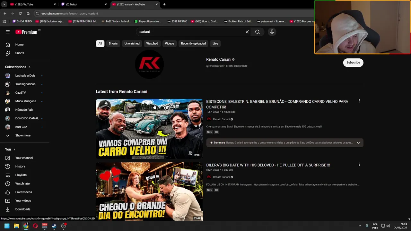Expand the You section
Screen dimensions: 411x231
click(x=10, y=150)
